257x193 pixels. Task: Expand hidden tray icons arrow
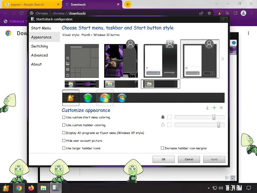click(209, 188)
